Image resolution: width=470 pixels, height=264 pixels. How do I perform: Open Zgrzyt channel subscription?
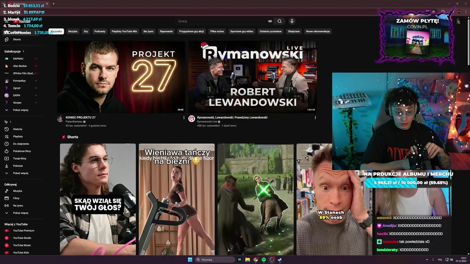17,88
